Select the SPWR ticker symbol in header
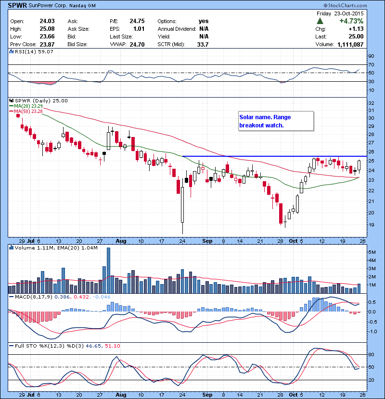The height and width of the screenshot is (399, 385). click(17, 5)
